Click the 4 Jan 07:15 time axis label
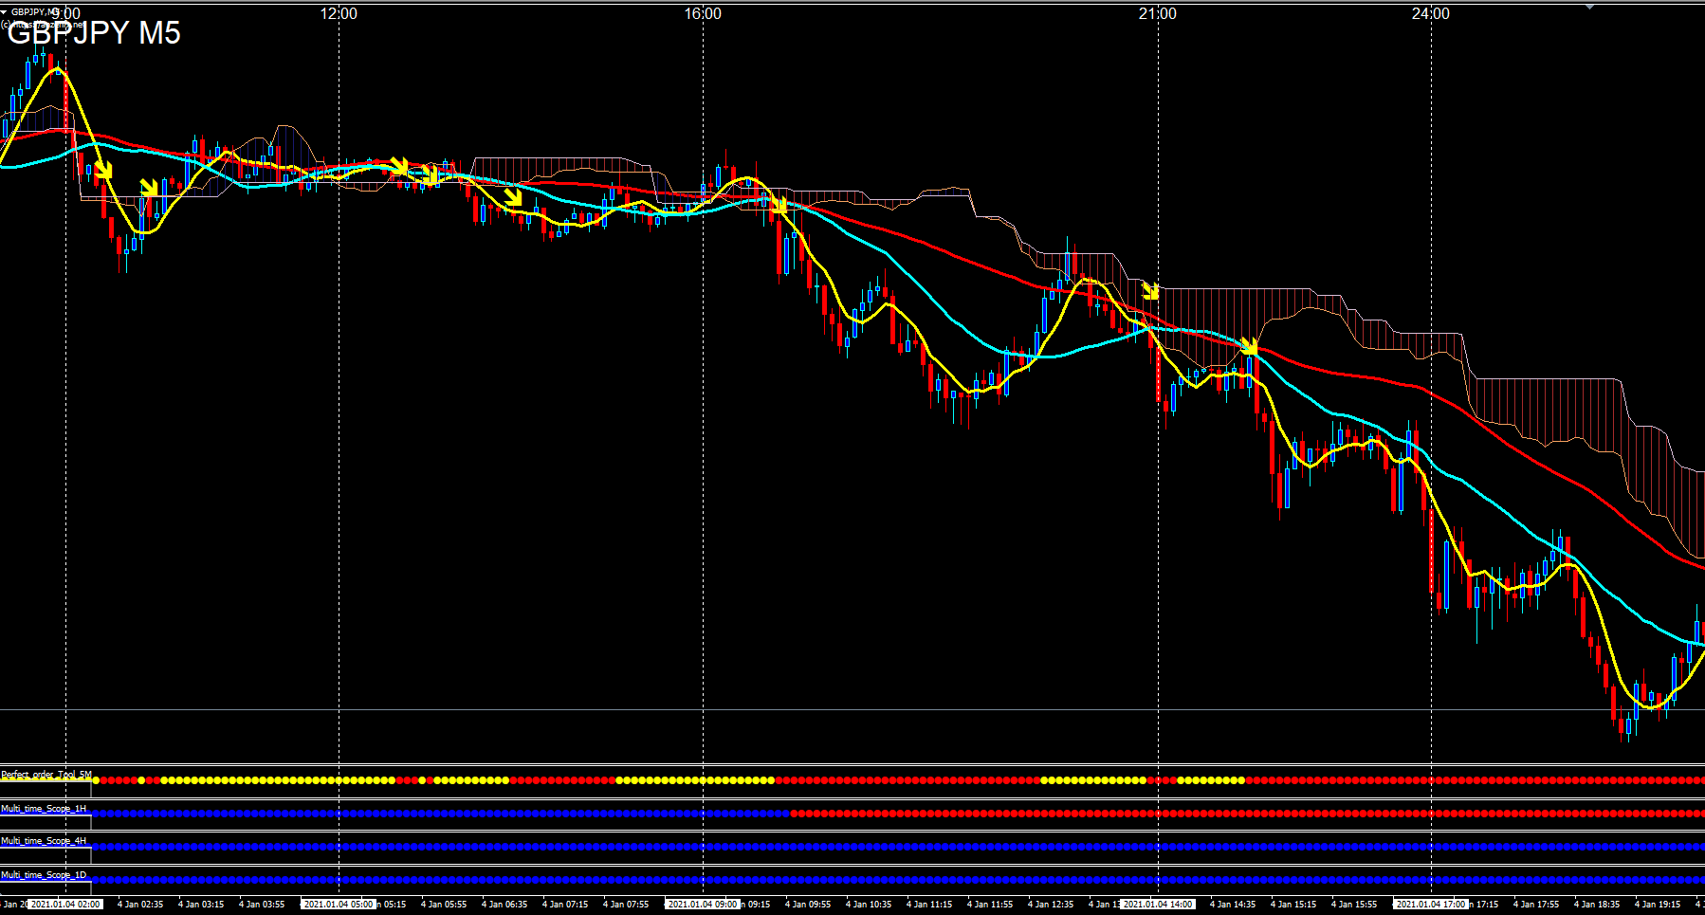 [x=565, y=905]
